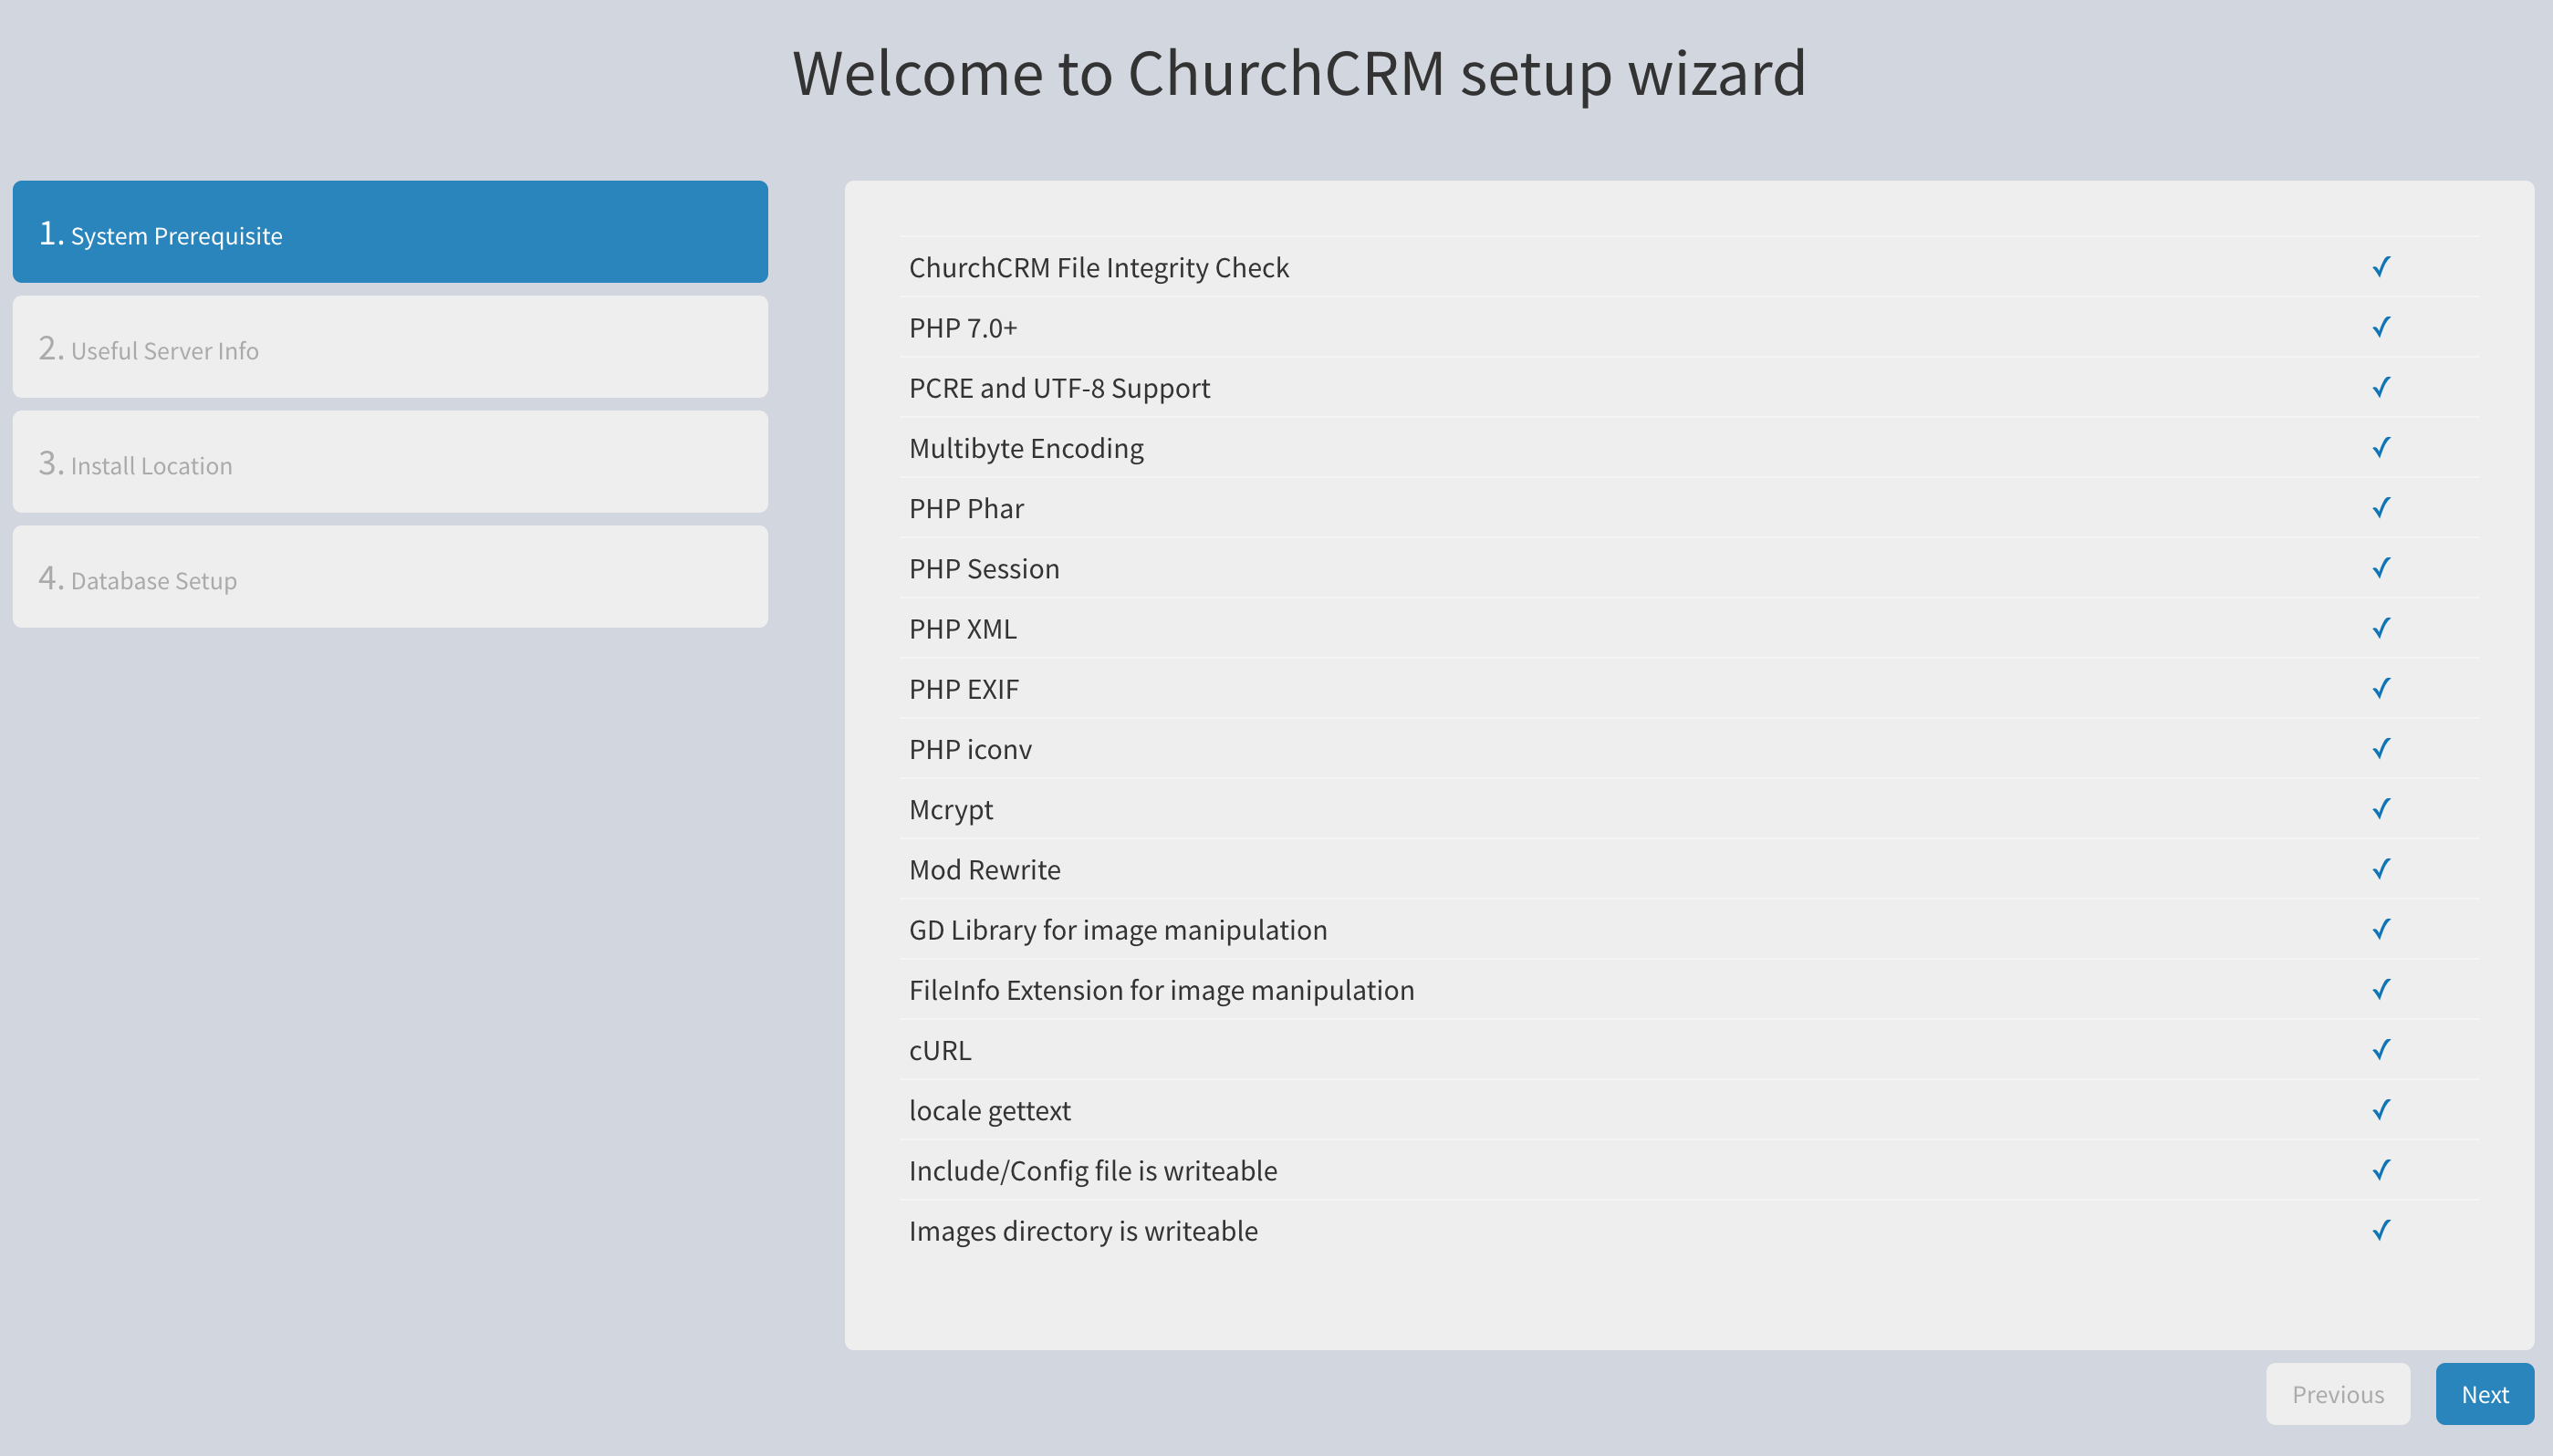Click the locale gettext checkmark
The image size is (2553, 1456).
(2381, 1110)
